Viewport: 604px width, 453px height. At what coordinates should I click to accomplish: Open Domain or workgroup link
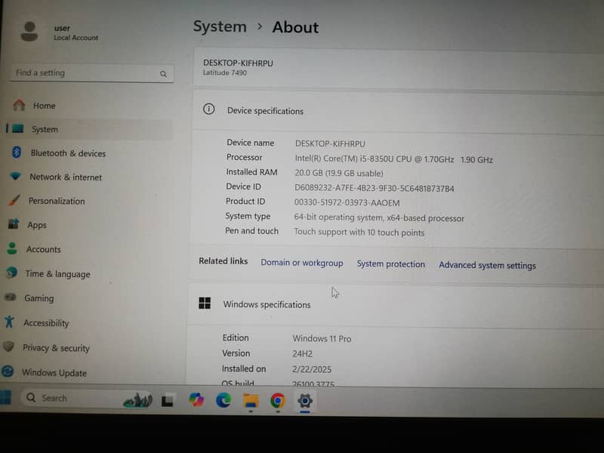pos(301,263)
